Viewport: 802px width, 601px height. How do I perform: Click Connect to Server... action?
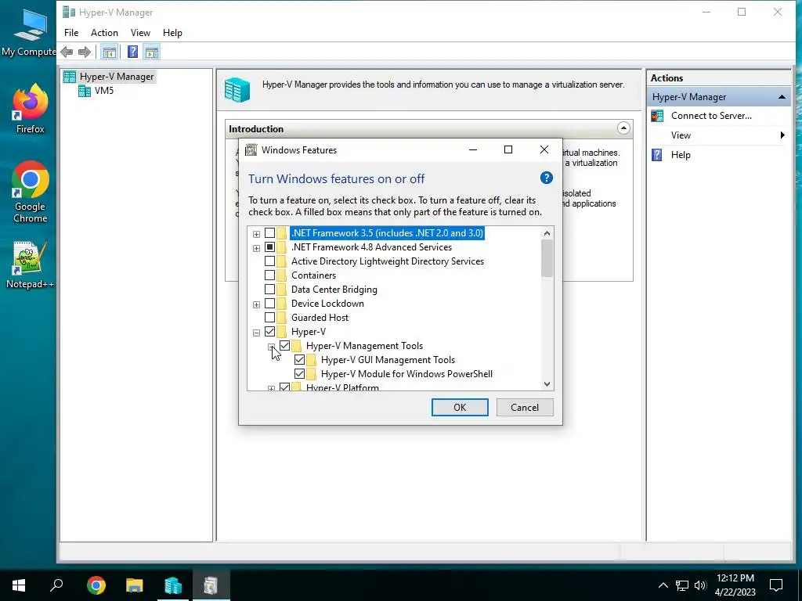coord(711,116)
